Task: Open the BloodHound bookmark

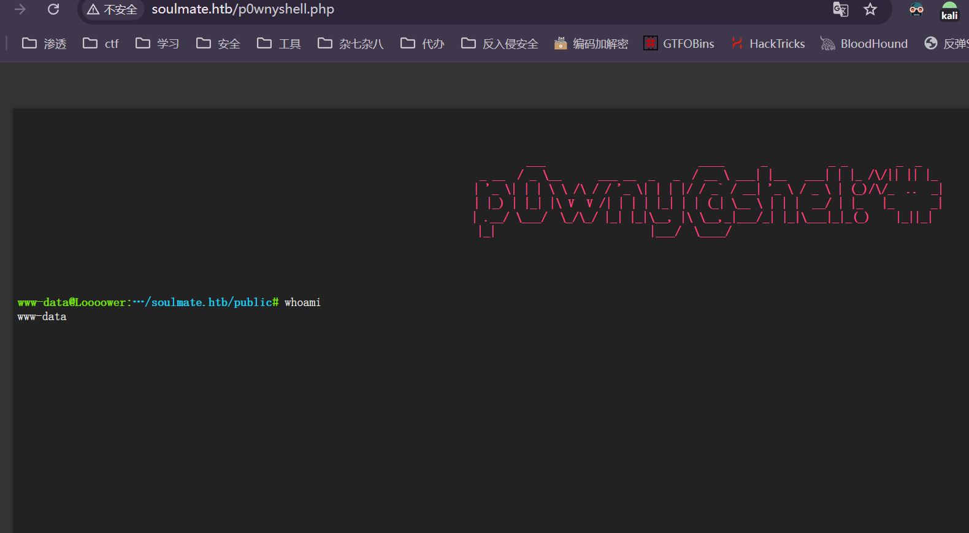Action: pos(864,44)
